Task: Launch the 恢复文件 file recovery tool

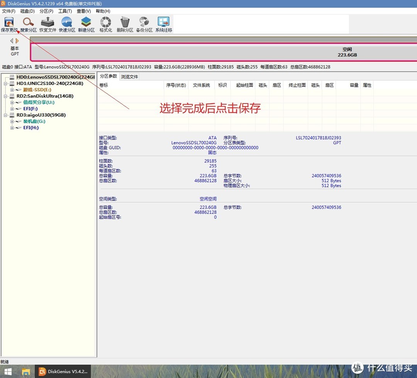Action: [x=47, y=24]
